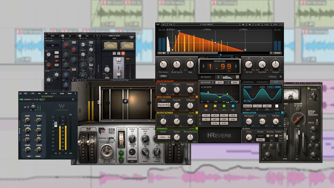
Task: Open the ER SELECT dropdown arrow
Action: coord(237,77)
